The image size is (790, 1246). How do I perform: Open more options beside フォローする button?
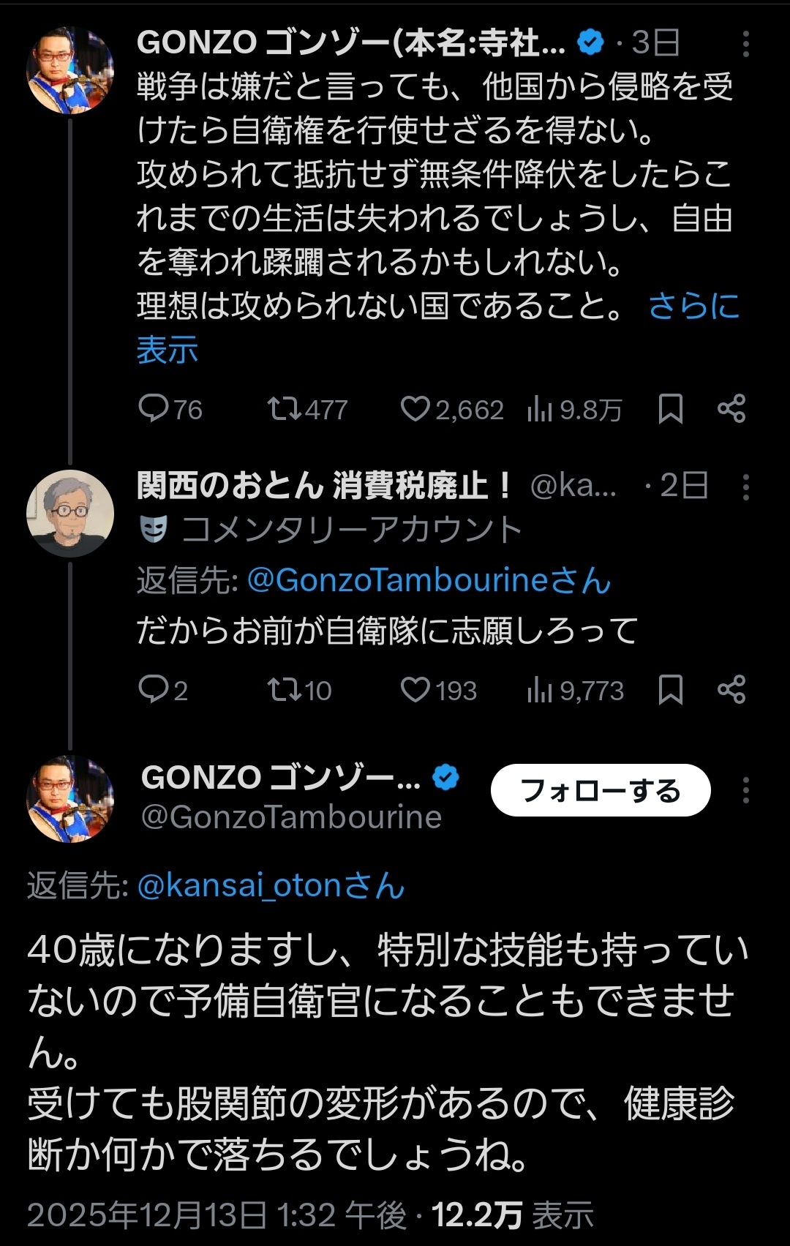(x=745, y=790)
